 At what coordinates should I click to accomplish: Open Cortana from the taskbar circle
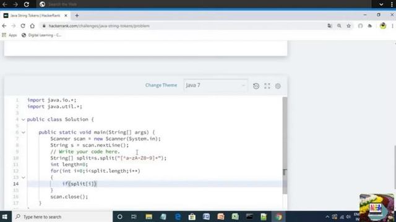tap(119, 216)
